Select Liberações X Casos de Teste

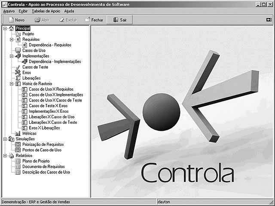(53, 122)
